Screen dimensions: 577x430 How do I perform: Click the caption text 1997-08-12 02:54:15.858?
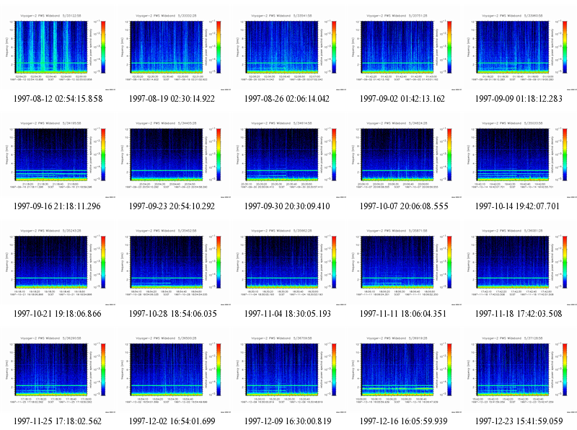click(58, 99)
